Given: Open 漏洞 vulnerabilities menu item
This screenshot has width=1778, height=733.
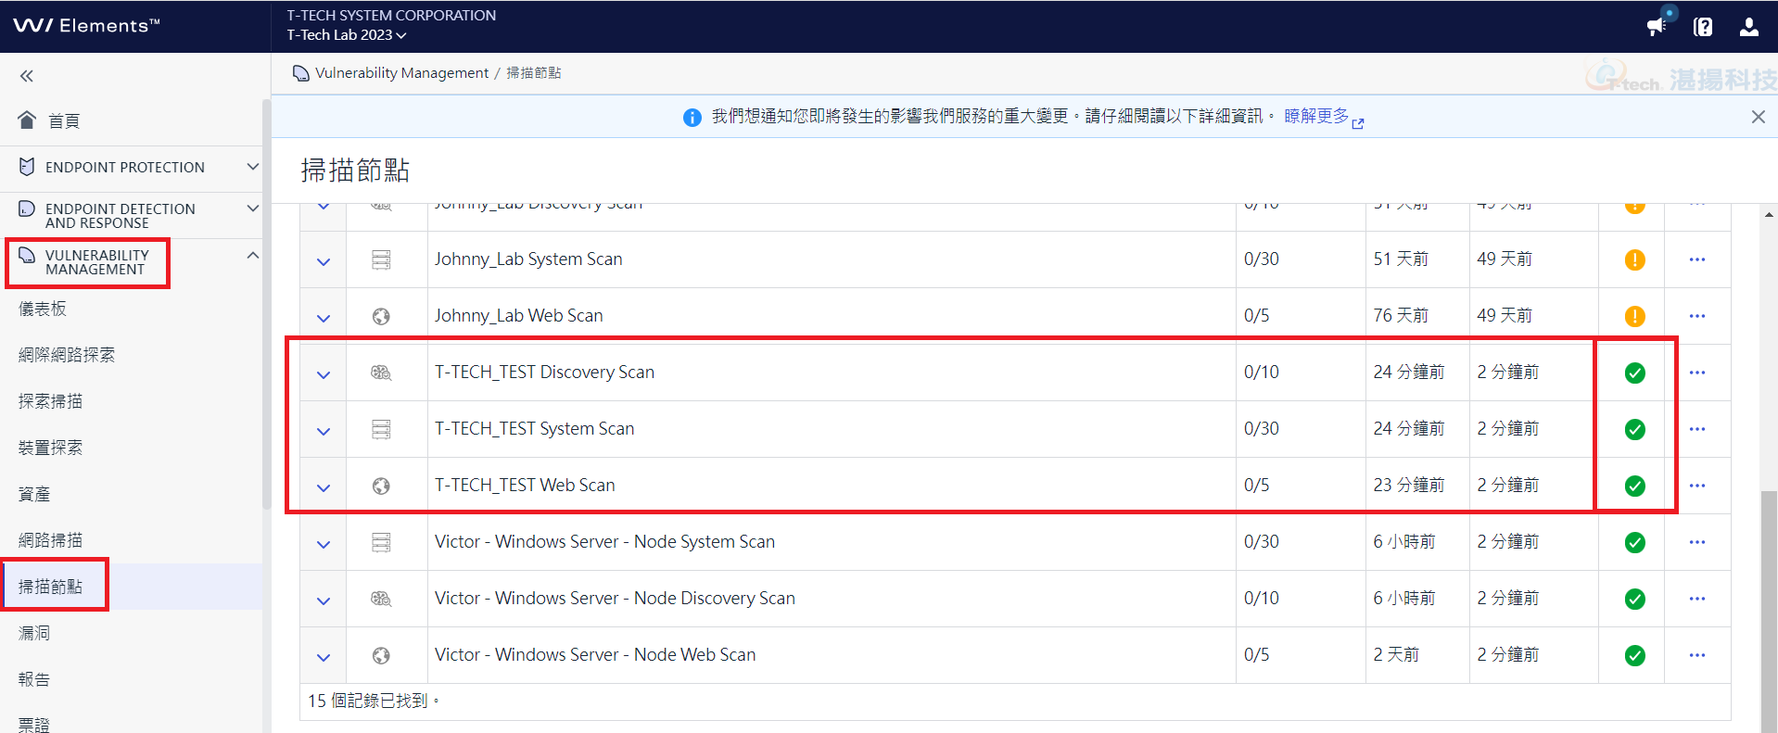Looking at the screenshot, I should click(x=34, y=633).
